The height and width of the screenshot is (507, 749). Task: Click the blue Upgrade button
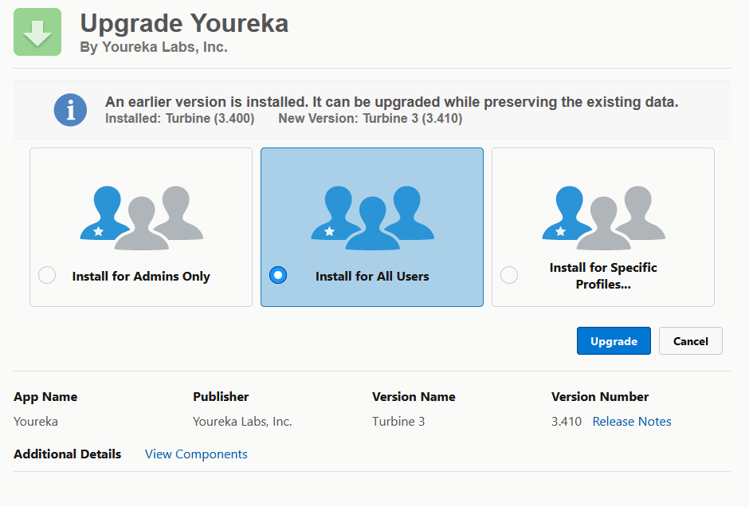[614, 340]
